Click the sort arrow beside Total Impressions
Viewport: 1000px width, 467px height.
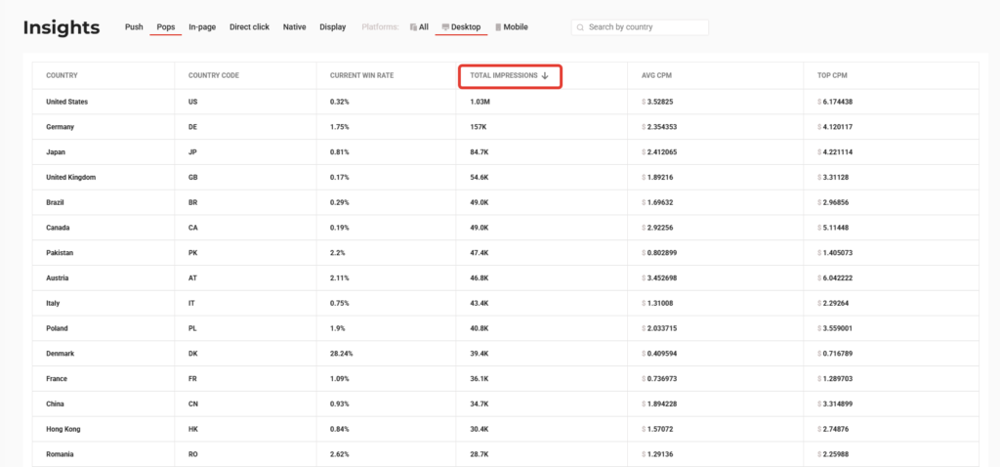click(545, 75)
